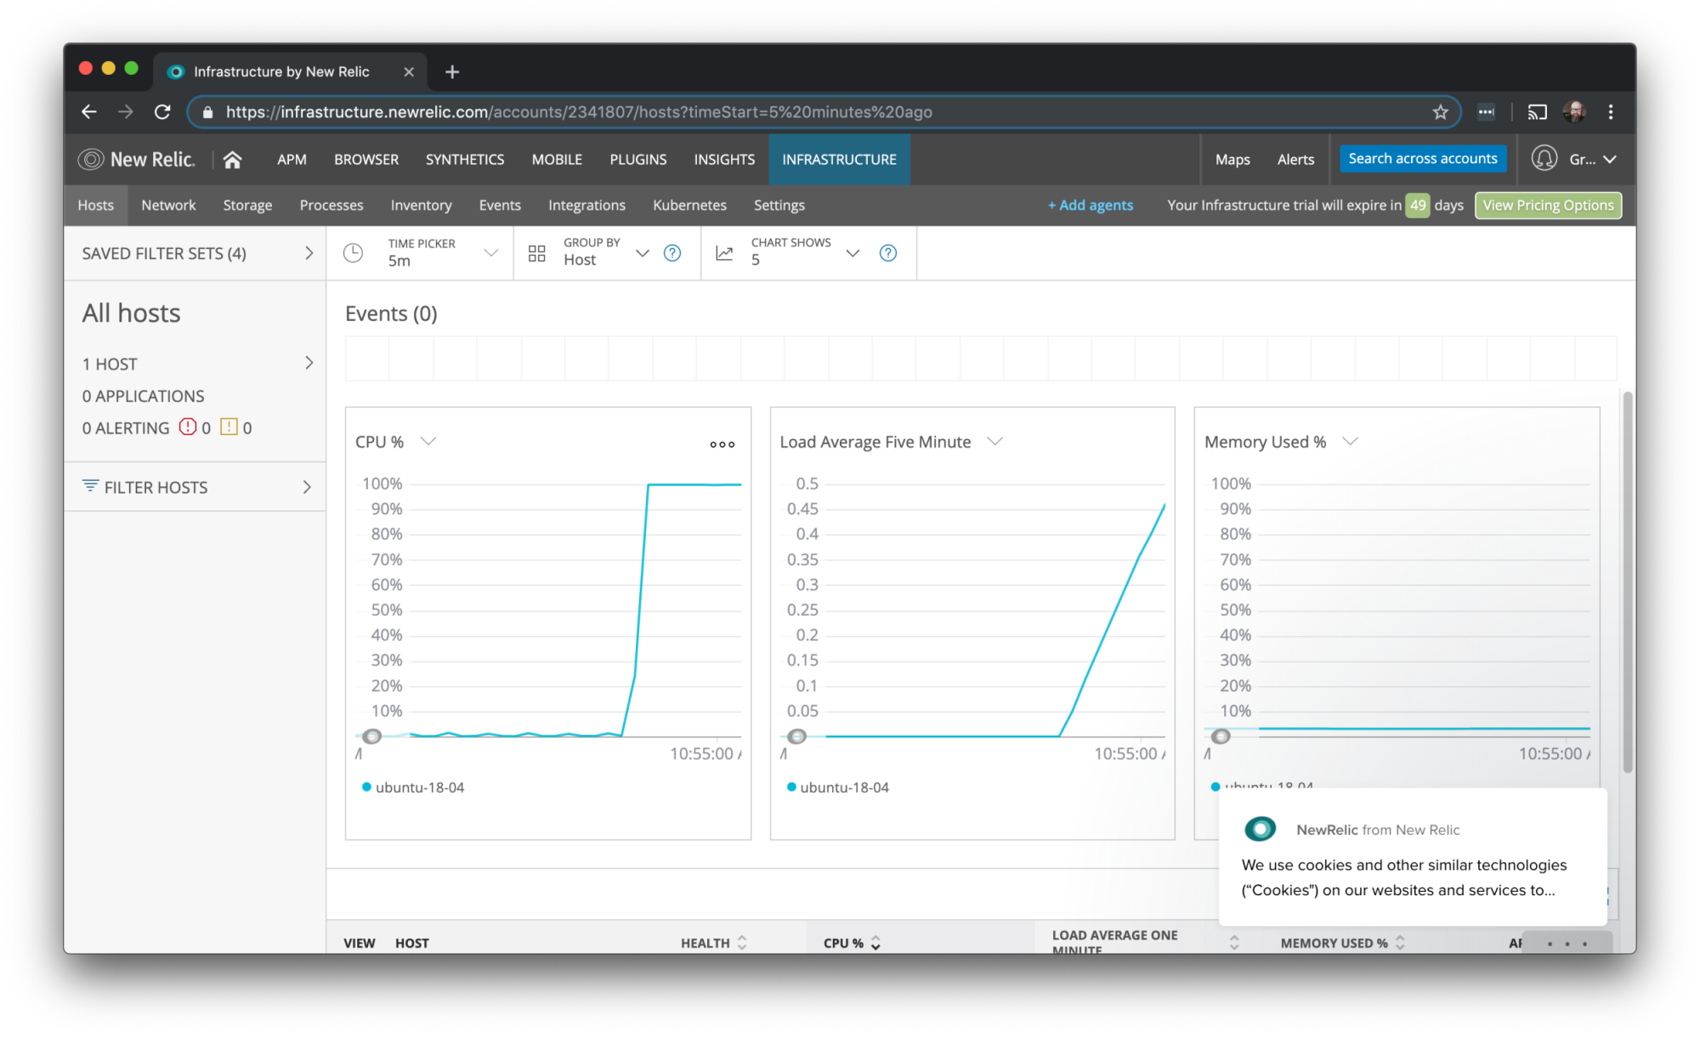
Task: Click the page vertical scrollbar
Action: [x=1627, y=582]
